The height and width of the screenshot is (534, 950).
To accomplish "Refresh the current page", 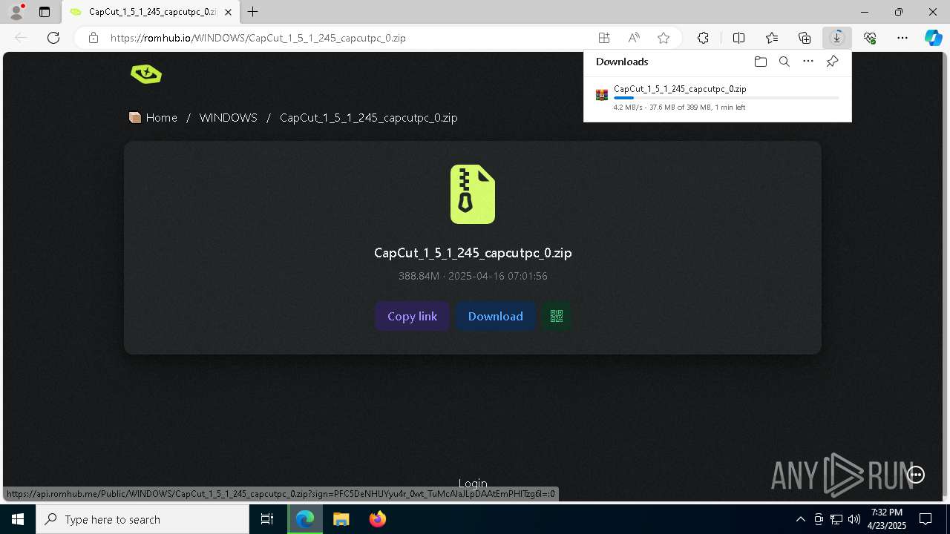I will (53, 38).
